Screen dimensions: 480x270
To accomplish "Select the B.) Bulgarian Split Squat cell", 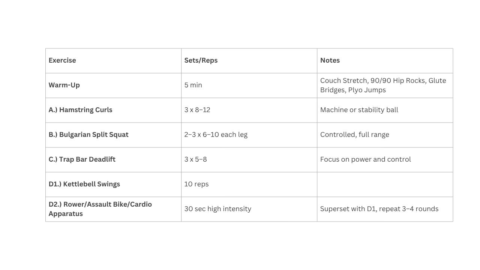I will pos(88,135).
